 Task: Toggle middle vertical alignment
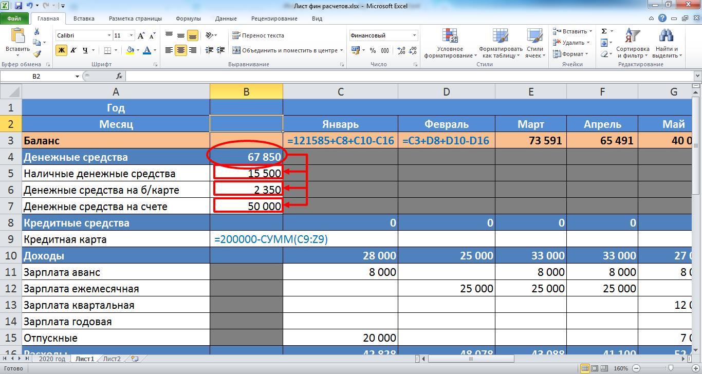point(181,35)
